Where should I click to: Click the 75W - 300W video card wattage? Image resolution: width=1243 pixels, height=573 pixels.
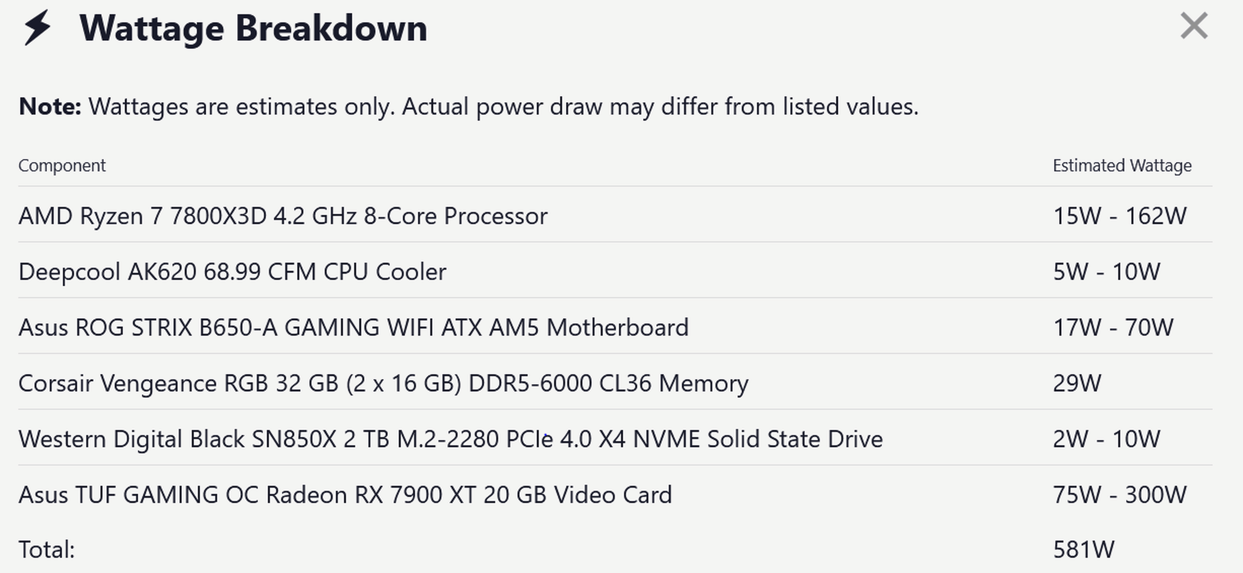click(1119, 495)
